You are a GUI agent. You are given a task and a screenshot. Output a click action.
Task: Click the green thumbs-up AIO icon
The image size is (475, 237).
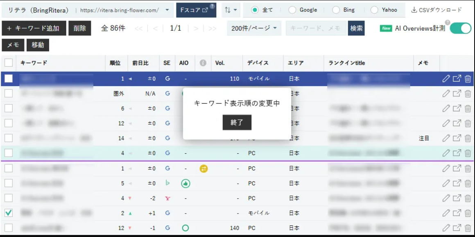coord(185,183)
